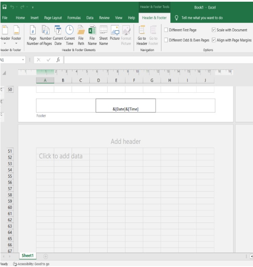
Task: Click the 'Click to add data' text
Action: 61,156
